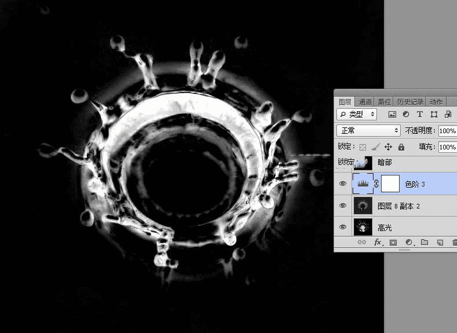The image size is (457, 333).
Task: Click the 不透明度 value field
Action: [x=448, y=131]
